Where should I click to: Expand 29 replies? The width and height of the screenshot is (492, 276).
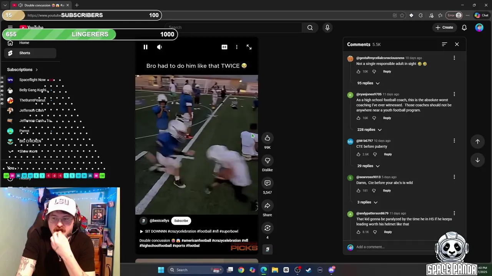[368, 166]
